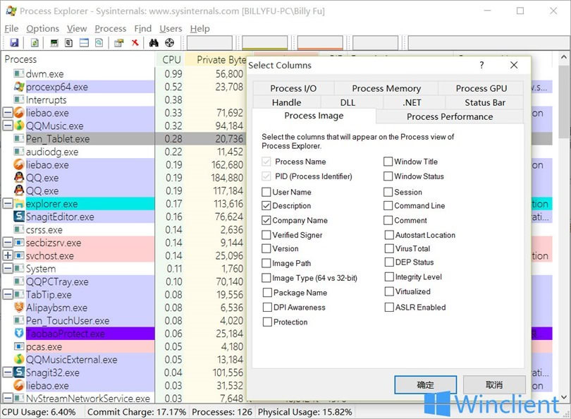Open the Options menu
571x419 pixels.
coord(42,28)
